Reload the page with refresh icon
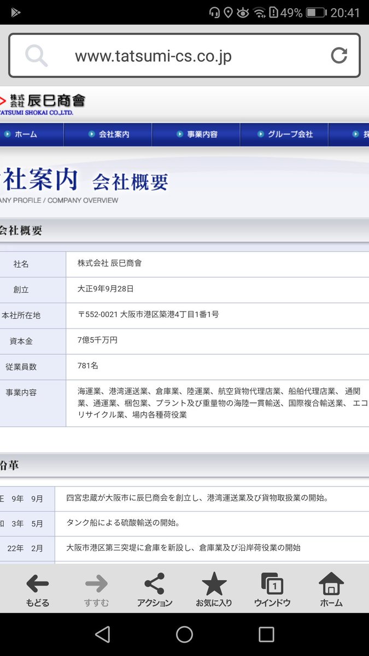 339,55
